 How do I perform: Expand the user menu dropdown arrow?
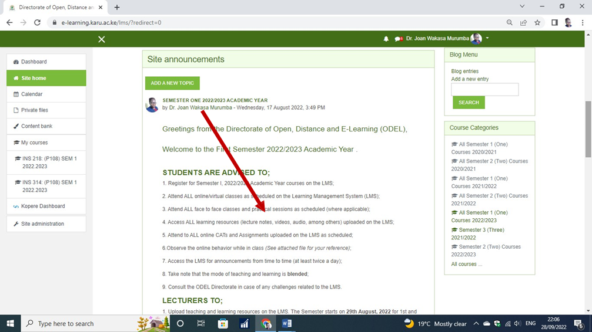click(487, 38)
